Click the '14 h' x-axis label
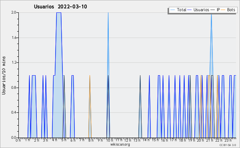Screen dimensions: 240x148 point(146,140)
